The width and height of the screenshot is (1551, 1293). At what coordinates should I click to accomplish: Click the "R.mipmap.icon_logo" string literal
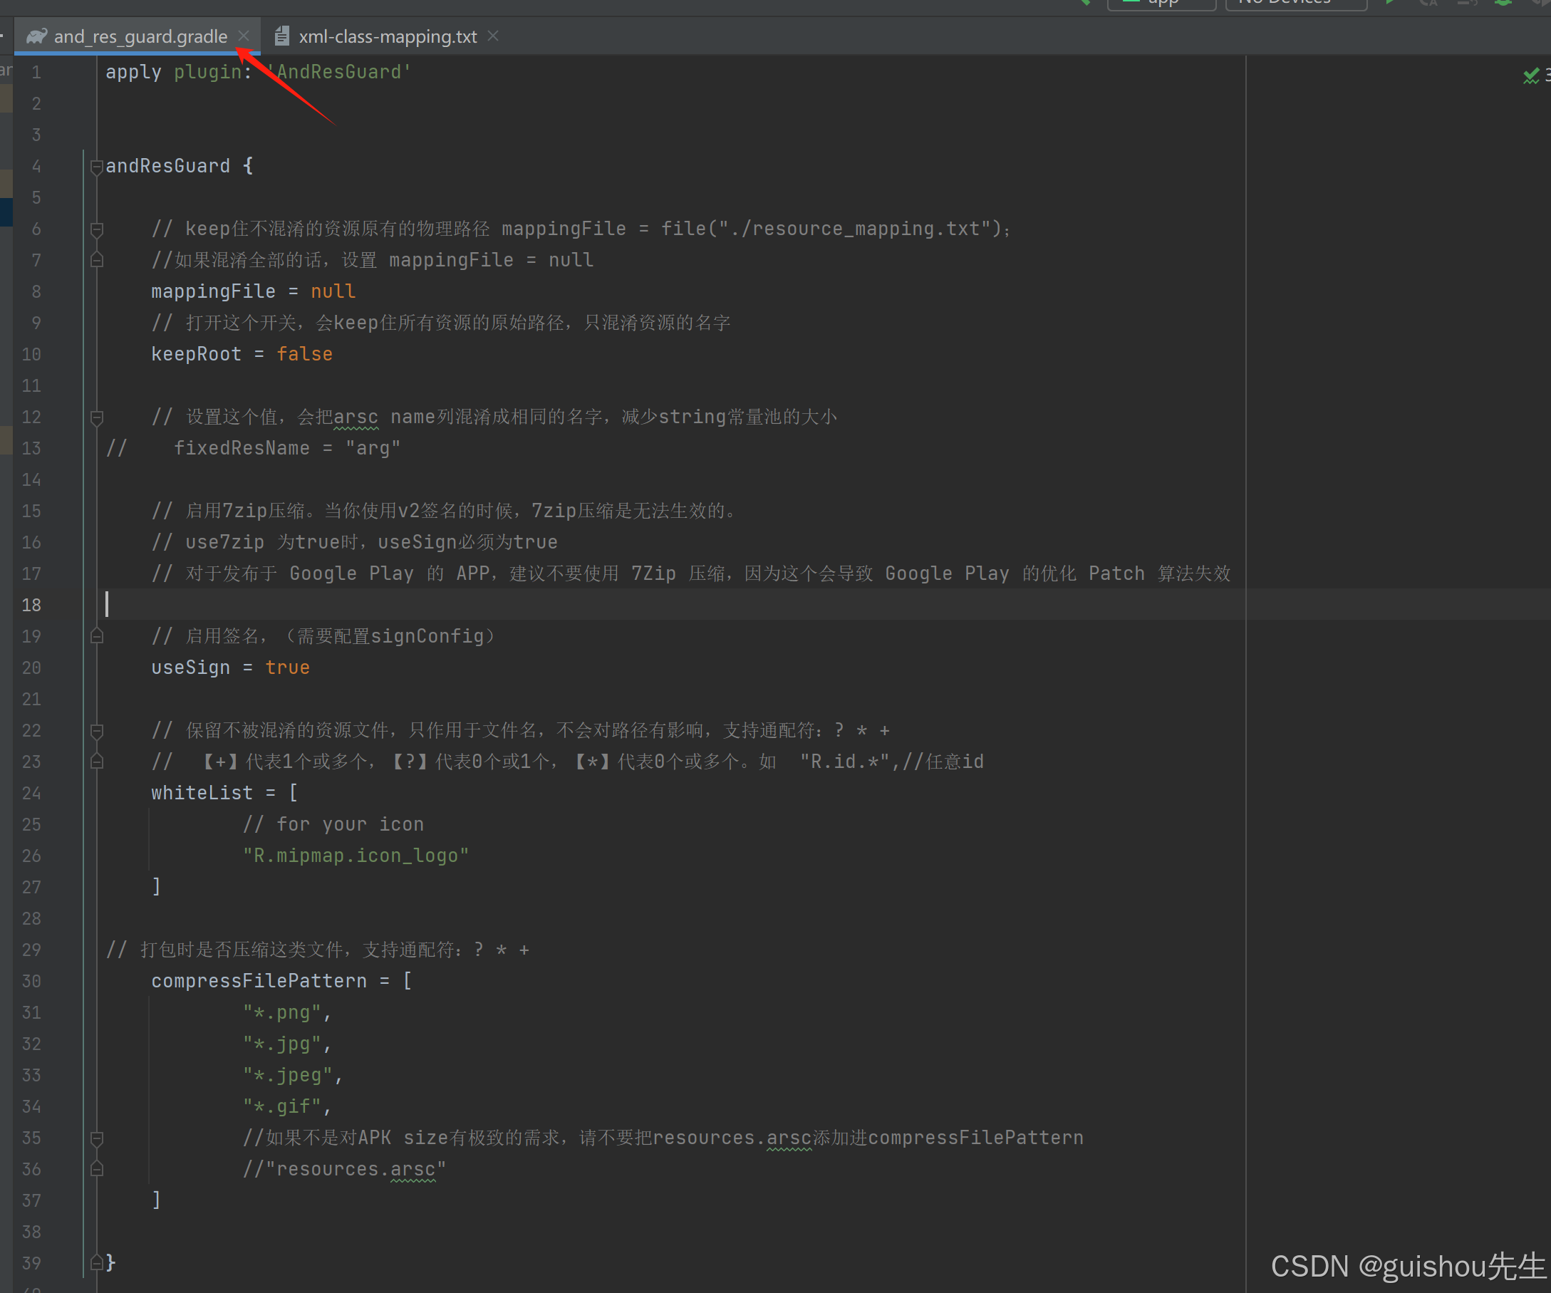pos(356,856)
